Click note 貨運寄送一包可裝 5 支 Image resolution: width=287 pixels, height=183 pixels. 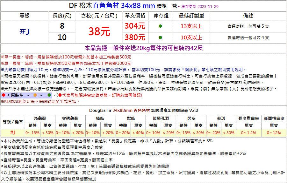click(248, 26)
